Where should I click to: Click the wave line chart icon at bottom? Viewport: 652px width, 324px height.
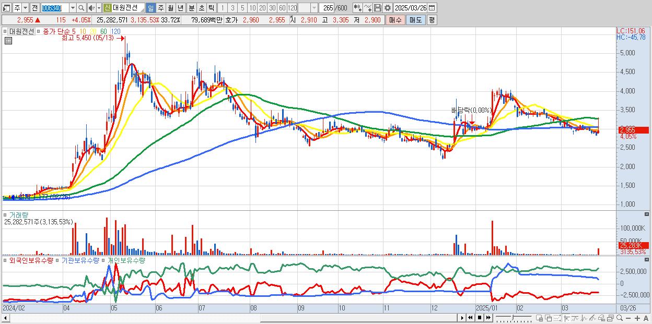coord(584,318)
